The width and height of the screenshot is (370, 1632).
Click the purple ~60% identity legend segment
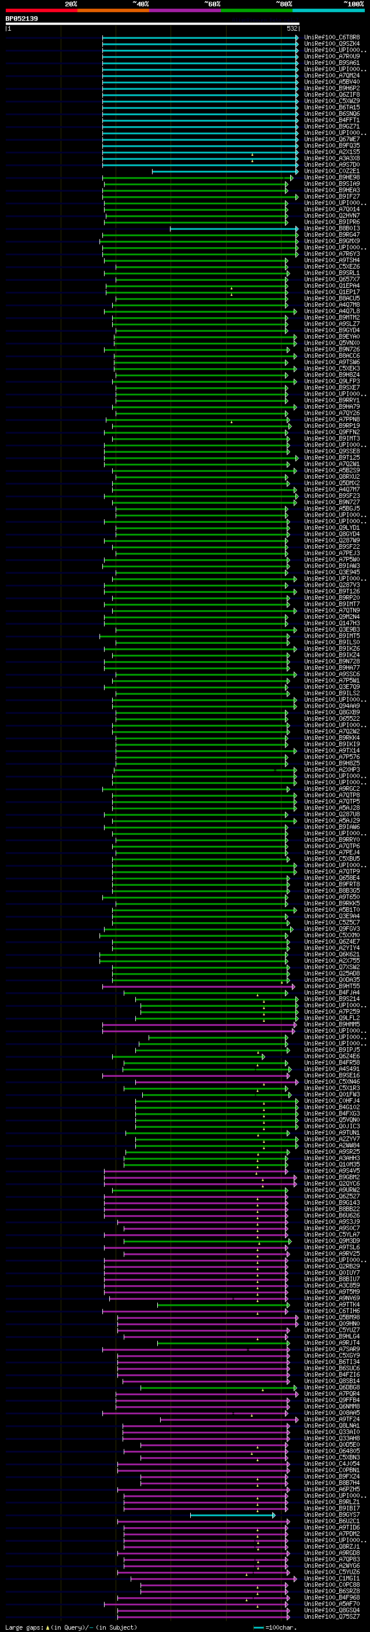click(186, 10)
